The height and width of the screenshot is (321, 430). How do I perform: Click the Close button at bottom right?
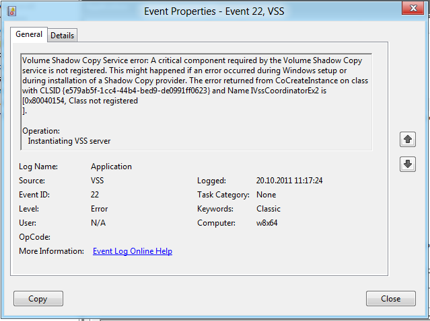(x=390, y=299)
